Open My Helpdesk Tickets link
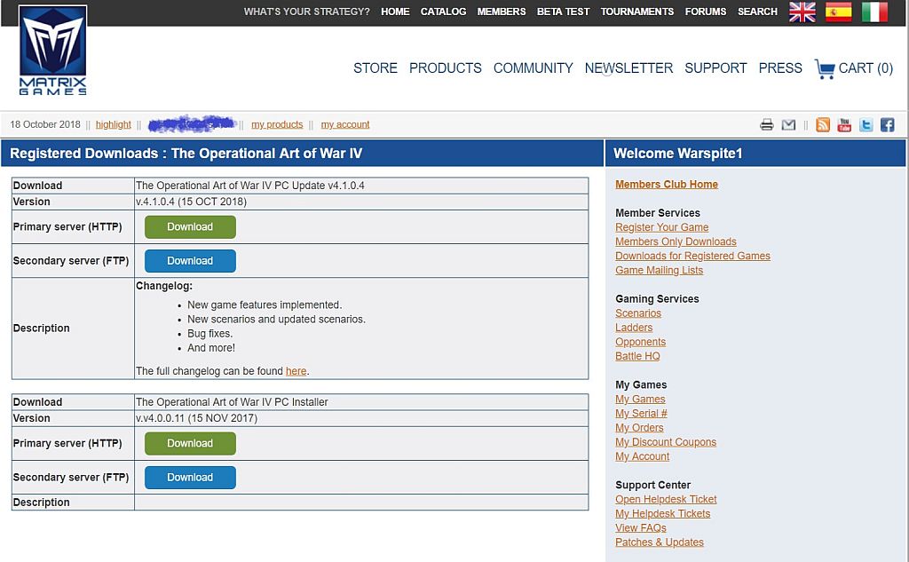Screen dimensions: 909x562 (662, 514)
